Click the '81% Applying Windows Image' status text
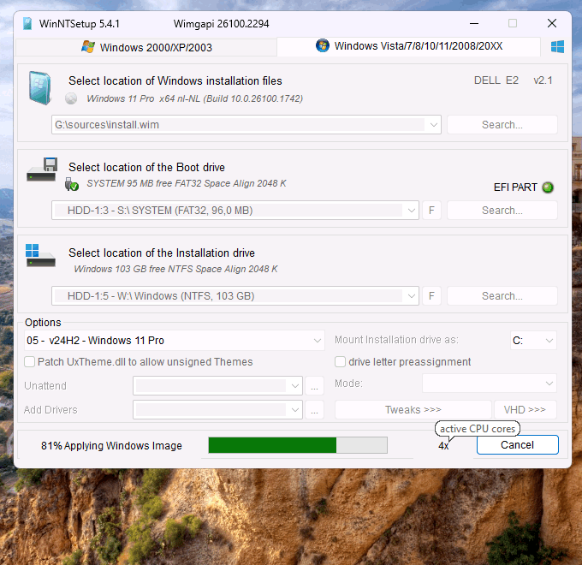Screen dimensions: 582x565 [x=111, y=445]
